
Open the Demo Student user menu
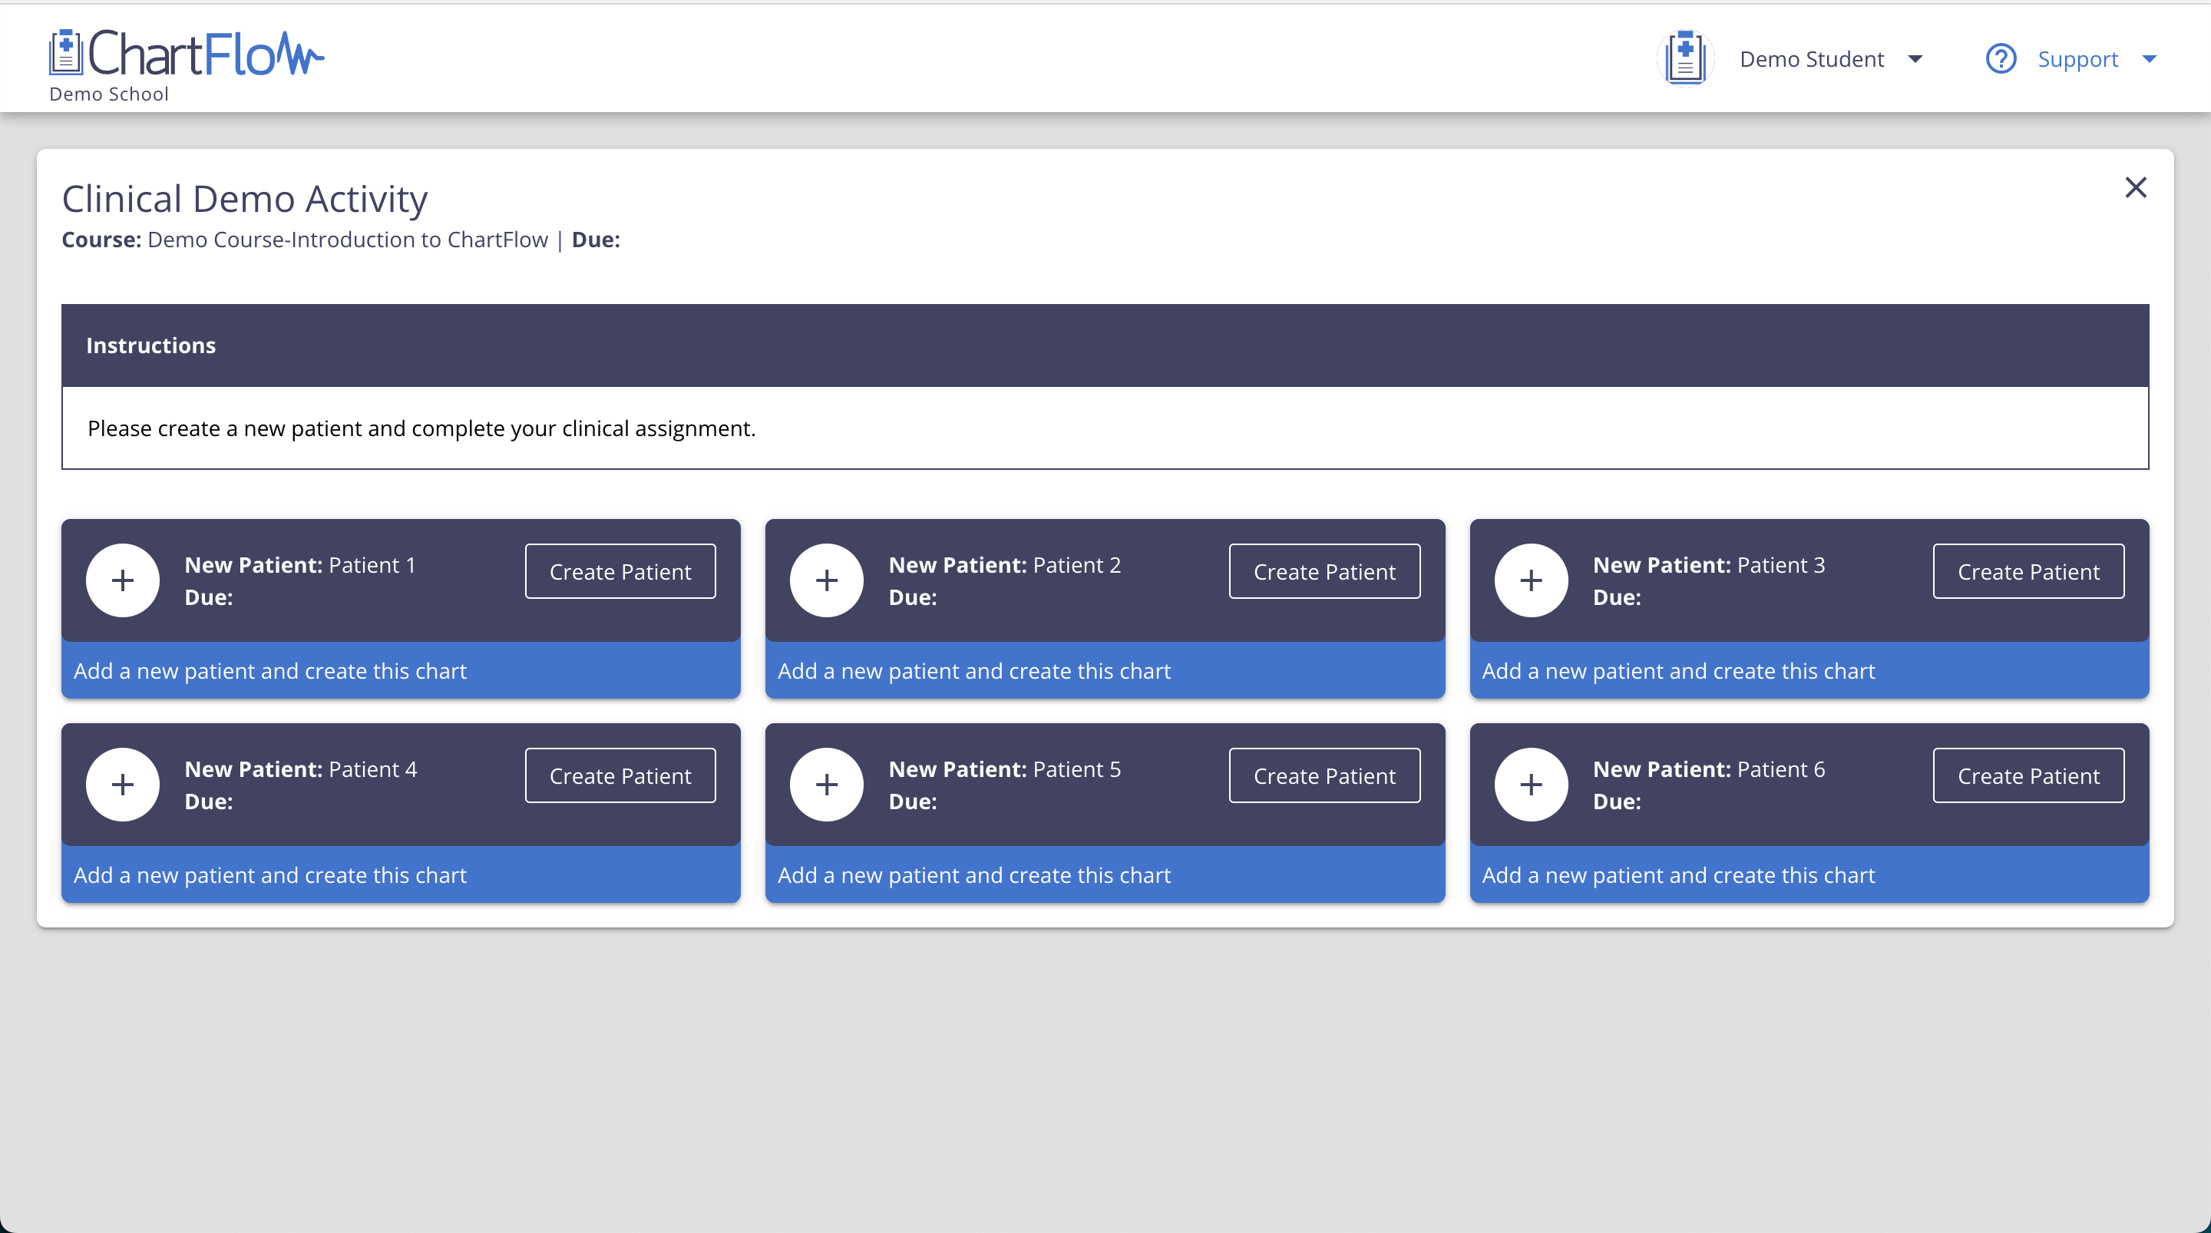click(1811, 58)
